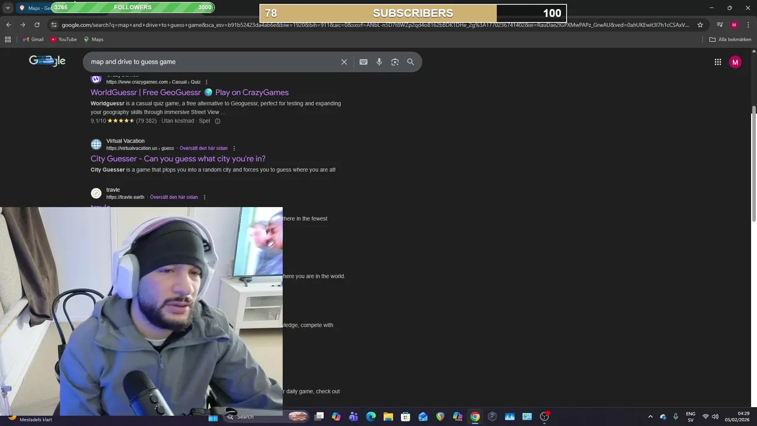Open more options for travle result
Image resolution: width=757 pixels, height=426 pixels.
click(205, 197)
